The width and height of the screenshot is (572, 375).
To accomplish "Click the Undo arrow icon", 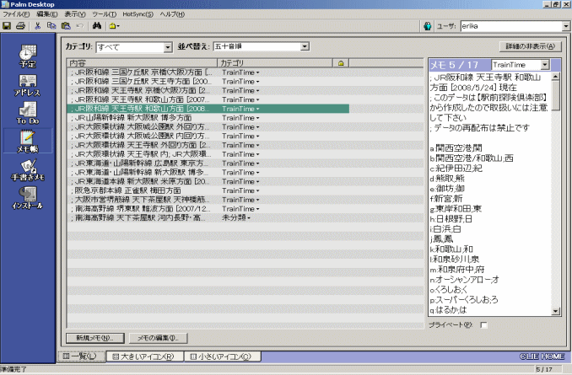I will pos(80,26).
